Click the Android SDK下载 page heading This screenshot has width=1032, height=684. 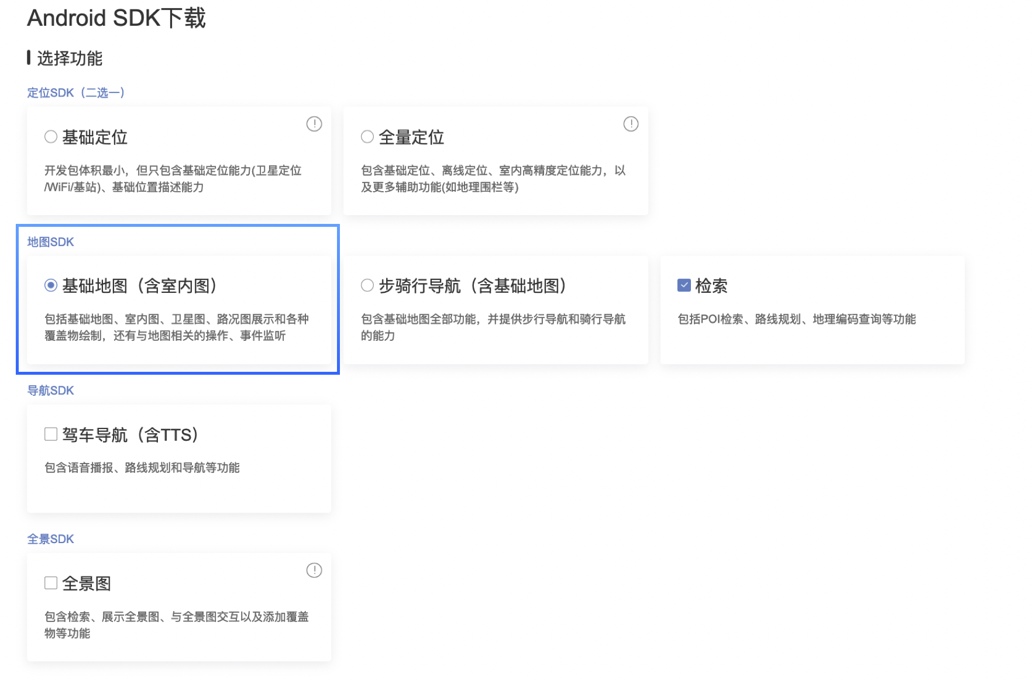pos(116,18)
